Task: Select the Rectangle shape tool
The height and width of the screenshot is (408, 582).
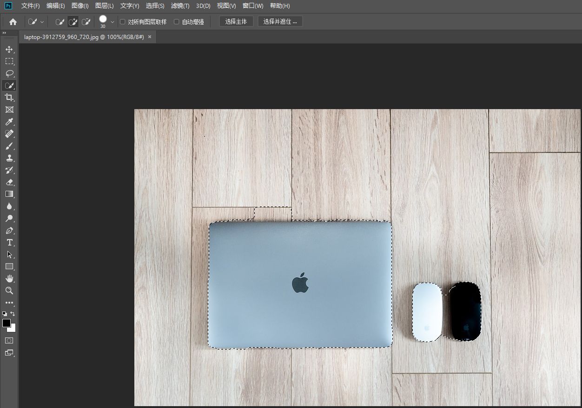Action: tap(9, 266)
